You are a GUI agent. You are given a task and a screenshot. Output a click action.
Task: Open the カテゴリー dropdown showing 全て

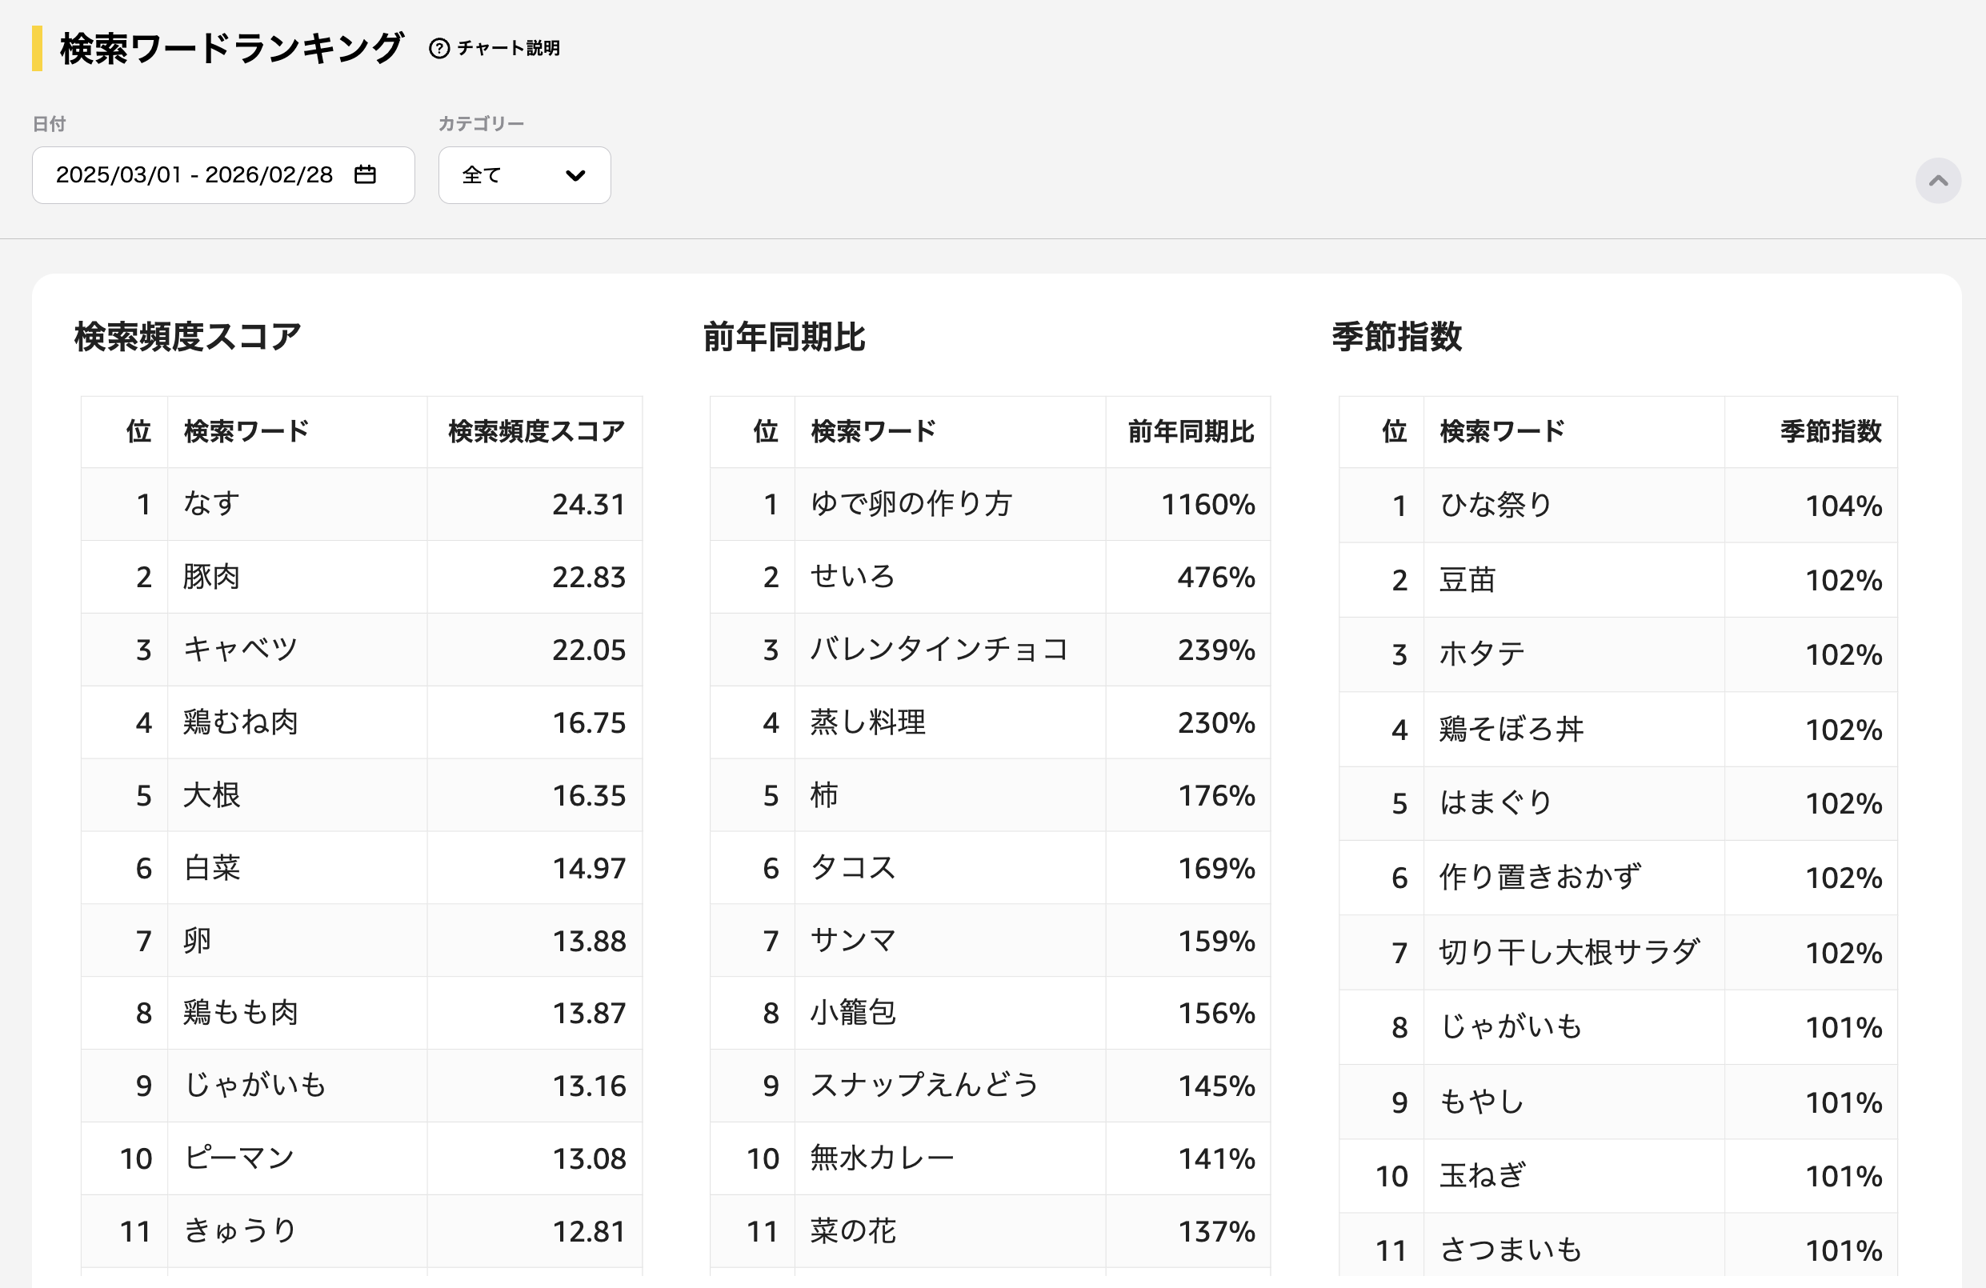click(x=524, y=175)
